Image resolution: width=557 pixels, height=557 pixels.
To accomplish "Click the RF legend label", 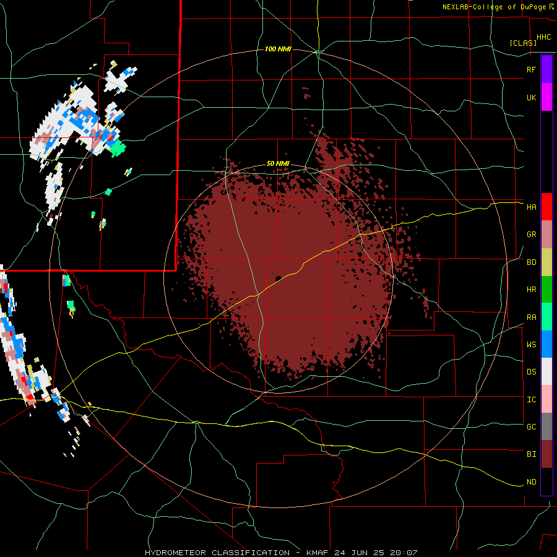I will pos(531,69).
